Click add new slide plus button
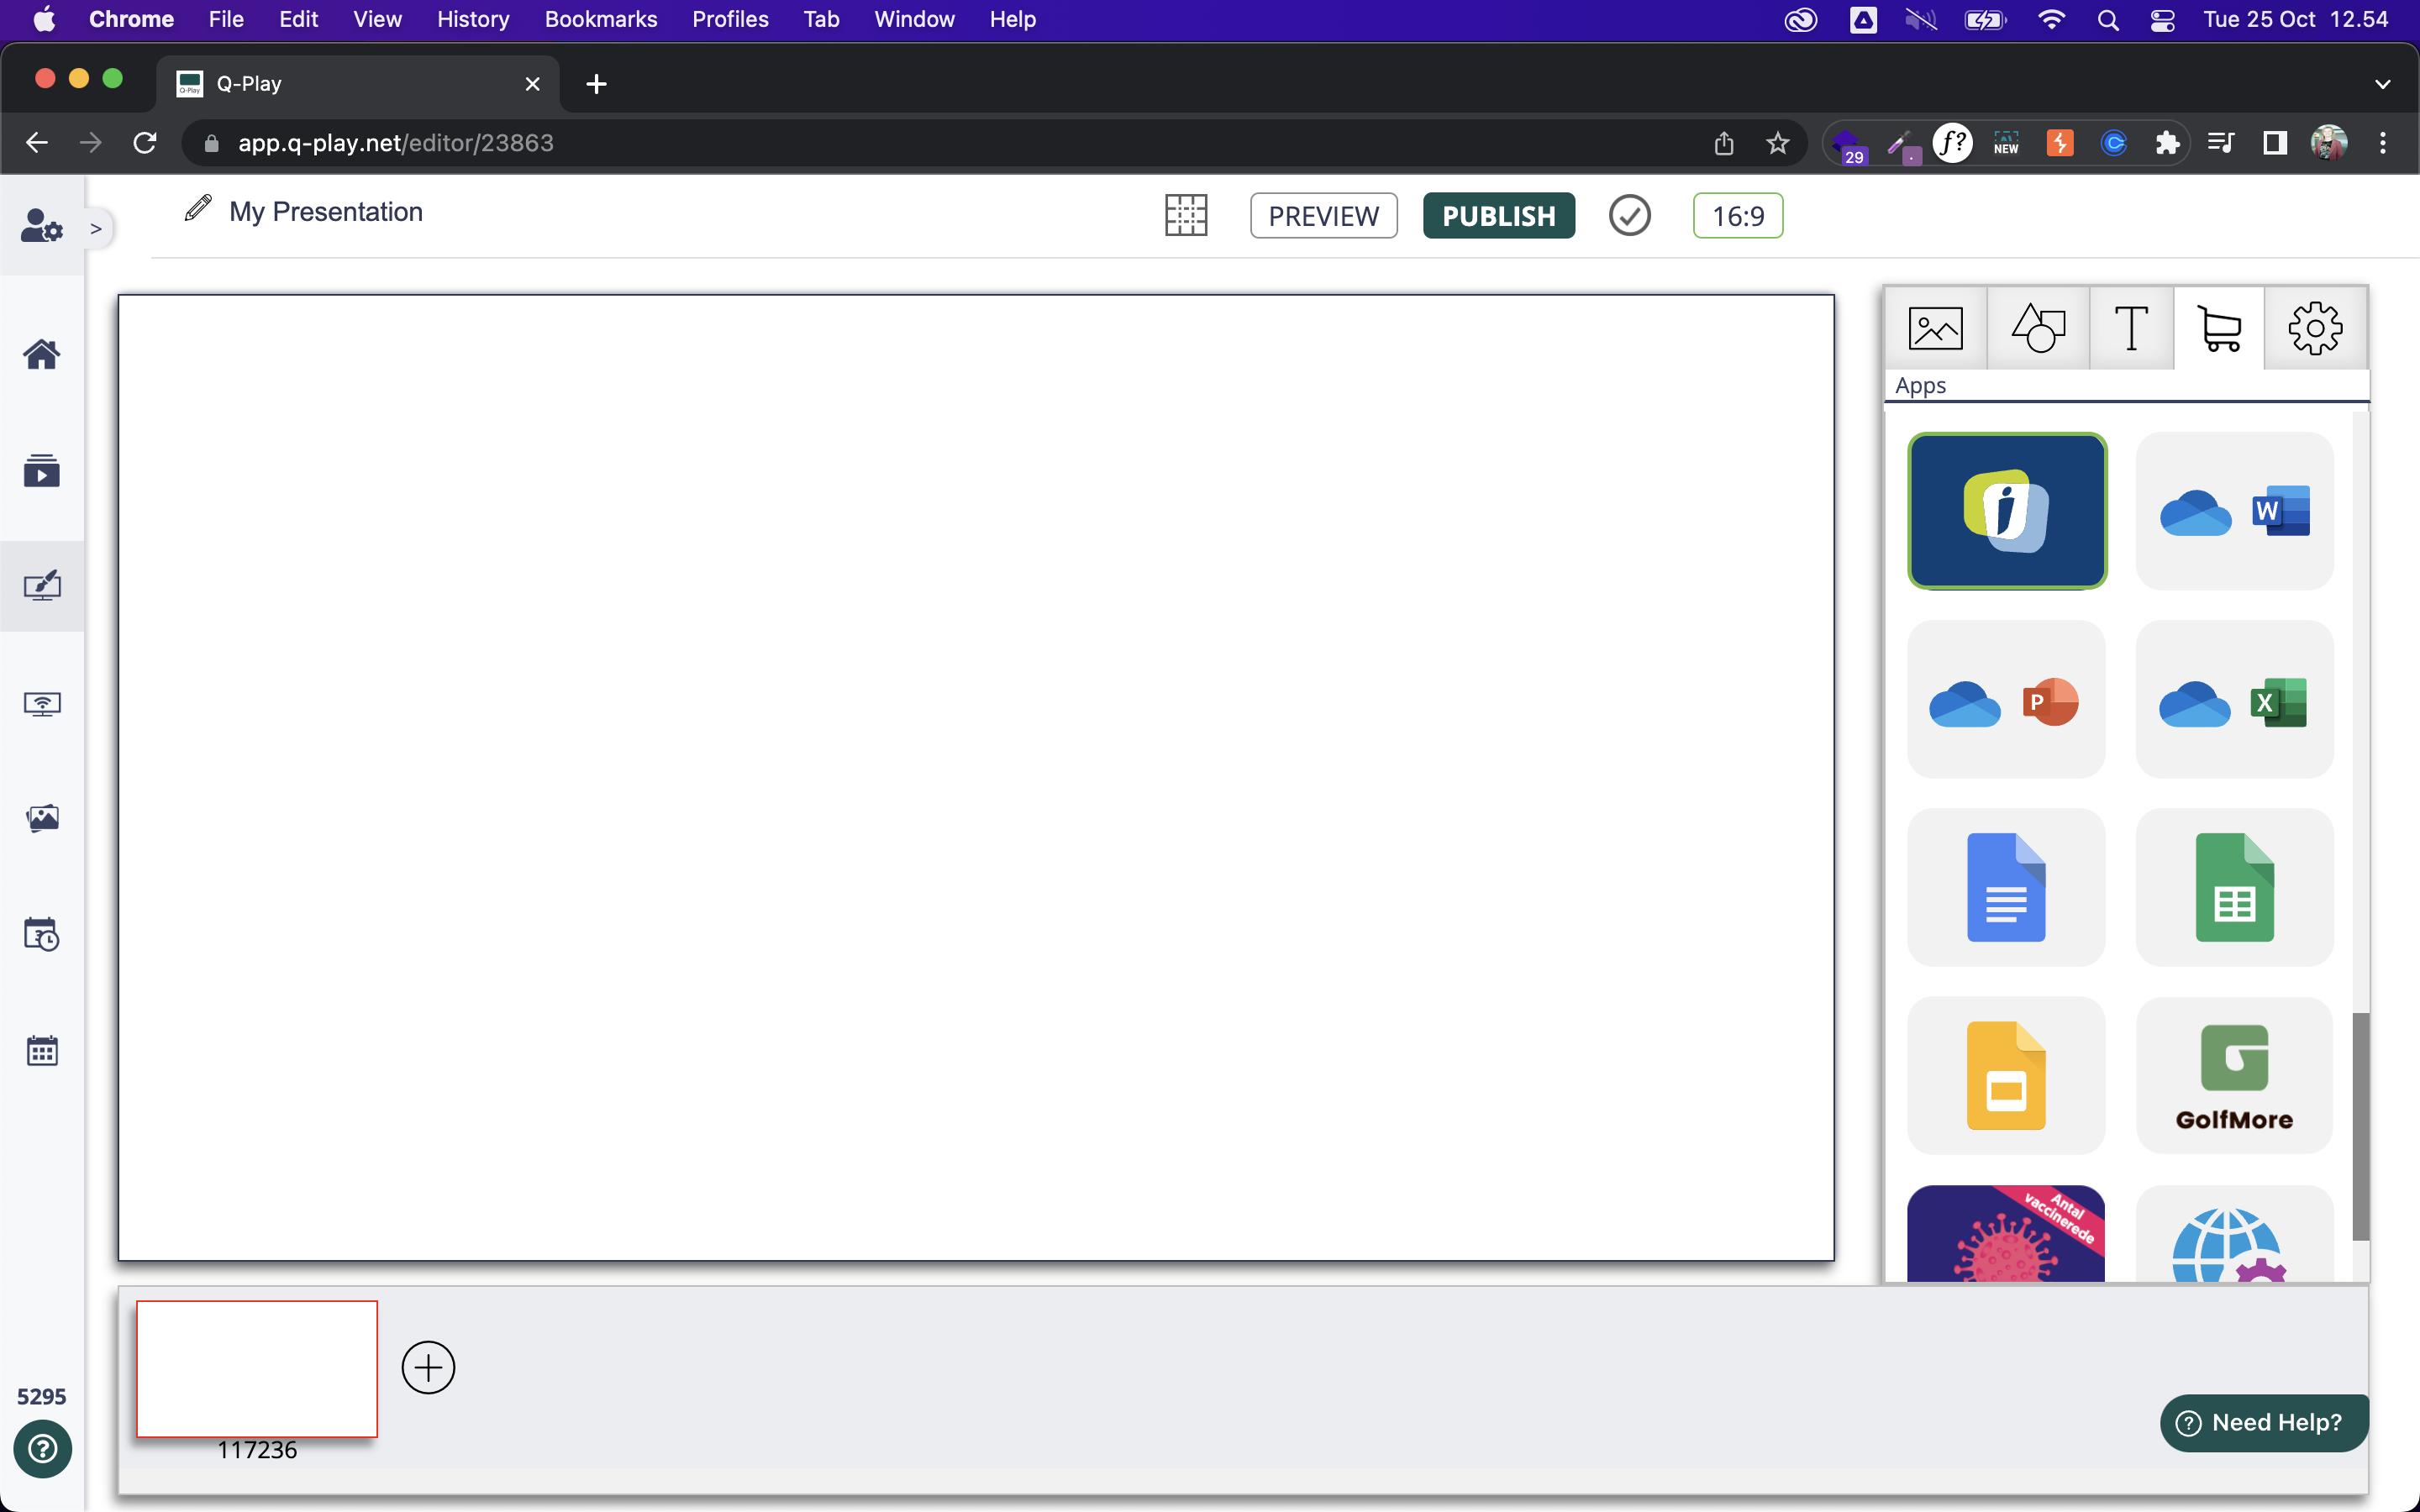This screenshot has width=2420, height=1512. tap(427, 1368)
